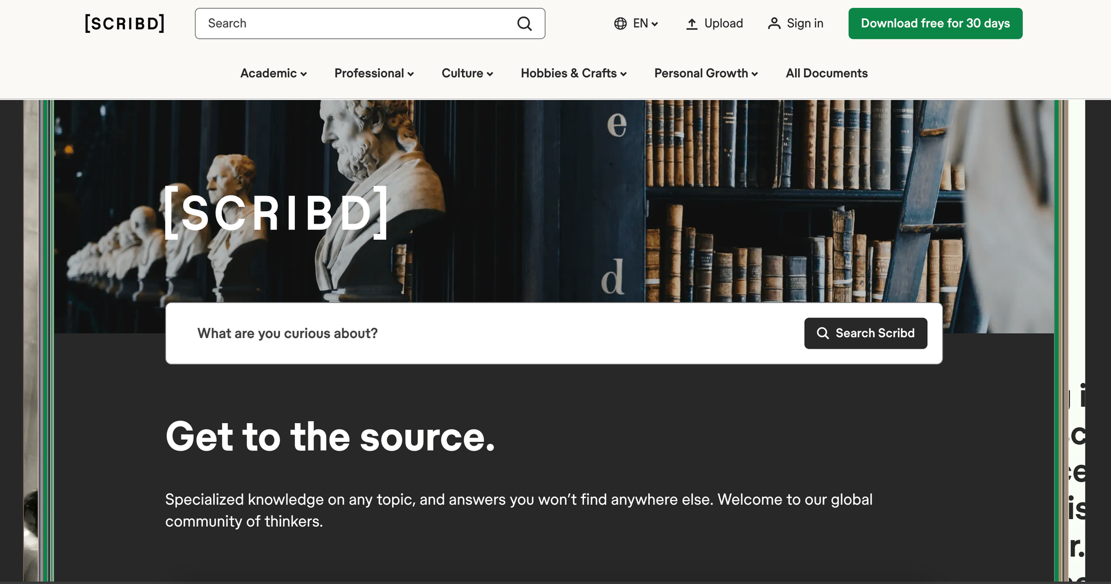Click the globe language icon
The image size is (1111, 584).
[x=620, y=23]
